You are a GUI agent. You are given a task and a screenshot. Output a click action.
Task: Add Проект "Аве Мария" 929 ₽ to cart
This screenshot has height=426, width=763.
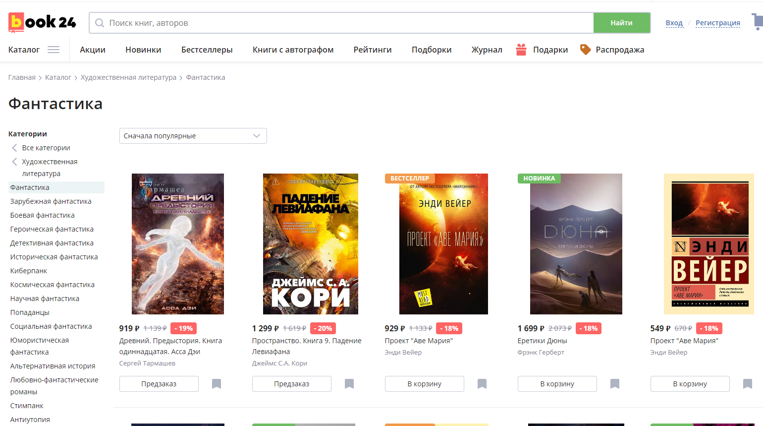425,384
